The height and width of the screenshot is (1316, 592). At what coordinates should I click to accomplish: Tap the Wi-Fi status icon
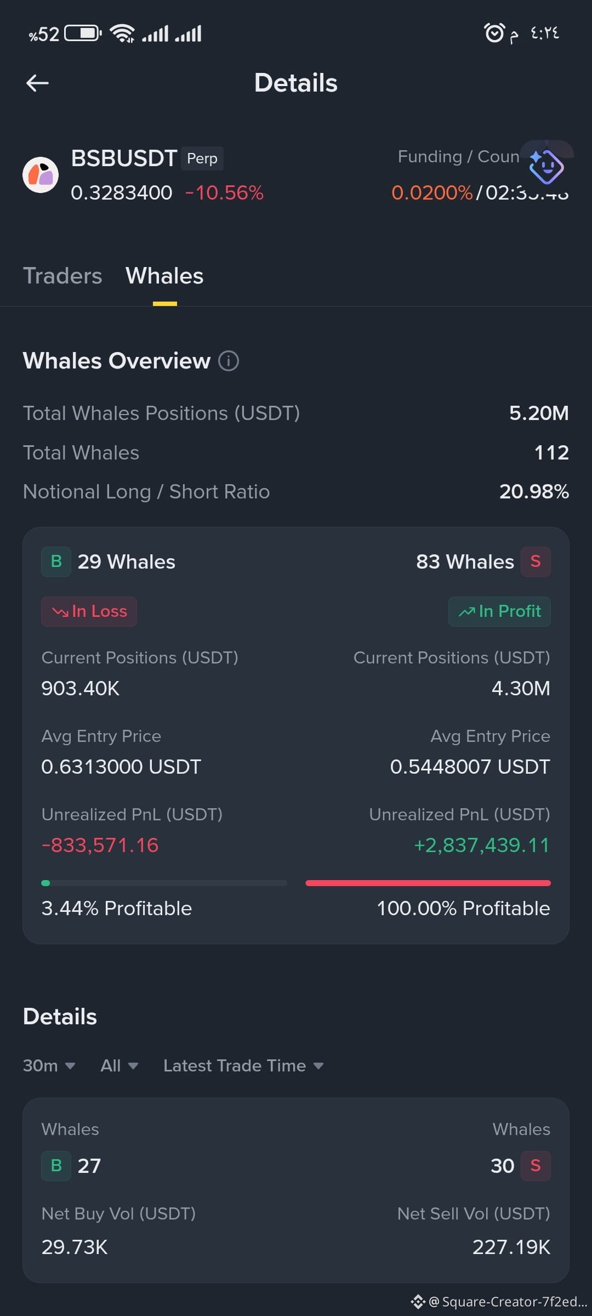[122, 33]
